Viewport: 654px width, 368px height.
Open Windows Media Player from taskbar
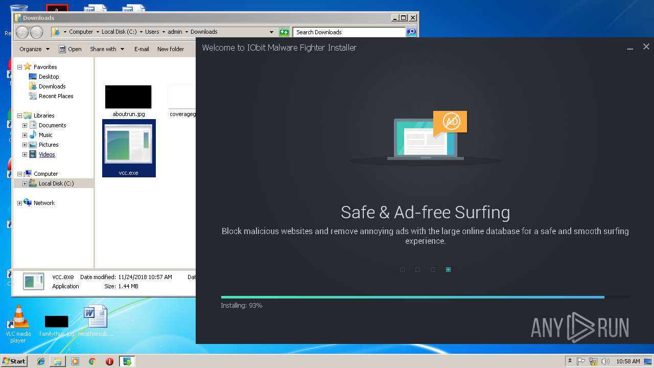[75, 361]
